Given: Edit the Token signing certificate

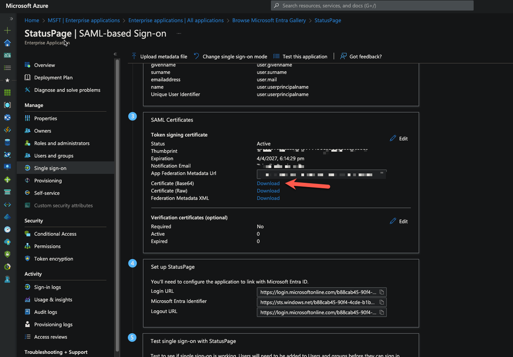Looking at the screenshot, I should click(399, 139).
